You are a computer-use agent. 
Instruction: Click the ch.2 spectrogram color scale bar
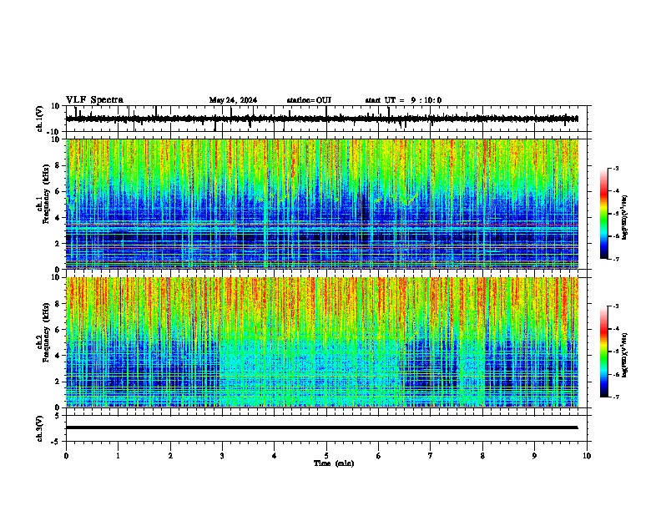pos(603,352)
